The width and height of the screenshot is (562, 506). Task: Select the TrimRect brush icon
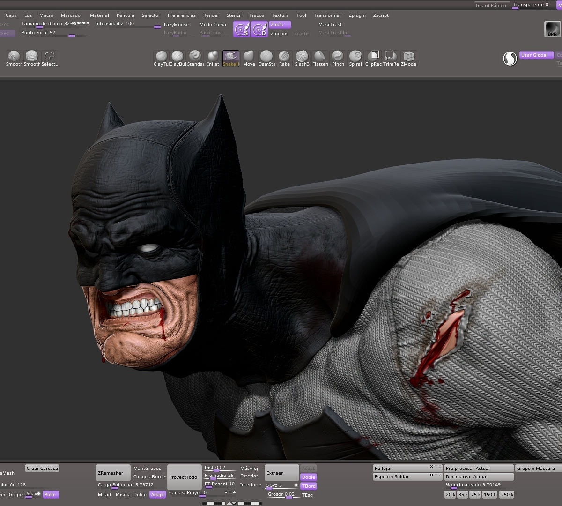391,57
